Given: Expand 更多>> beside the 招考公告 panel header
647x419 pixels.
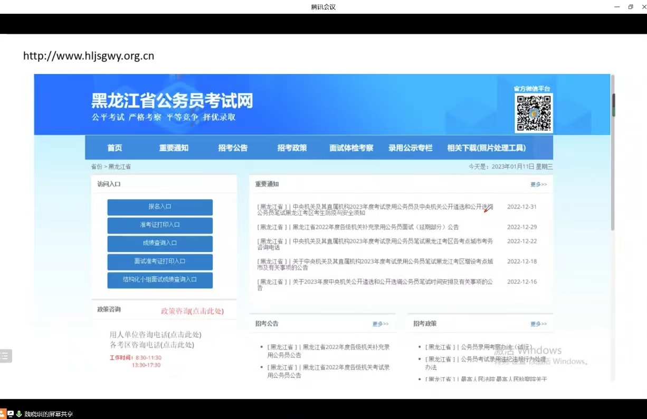Looking at the screenshot, I should coord(380,324).
